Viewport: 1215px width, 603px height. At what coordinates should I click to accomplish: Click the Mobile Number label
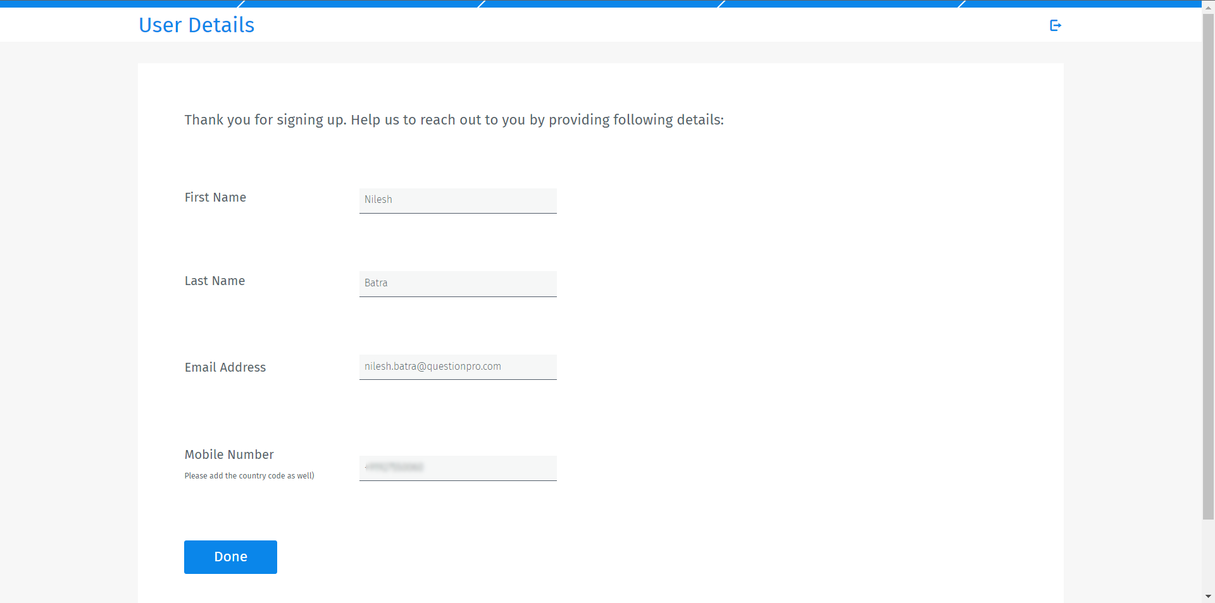coord(229,454)
